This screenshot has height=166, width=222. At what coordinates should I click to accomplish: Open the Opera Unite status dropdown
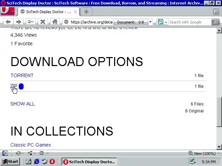(x=32, y=153)
